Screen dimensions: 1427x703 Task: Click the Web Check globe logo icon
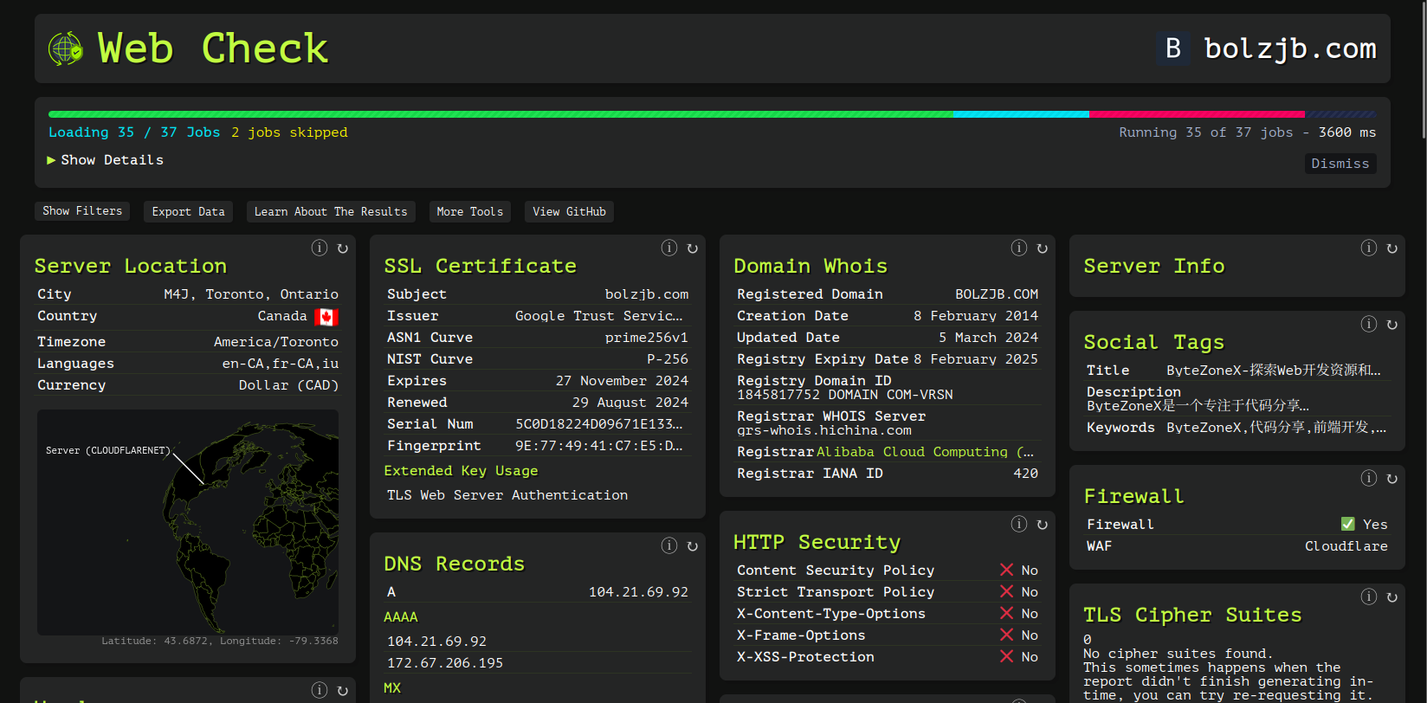tap(66, 49)
